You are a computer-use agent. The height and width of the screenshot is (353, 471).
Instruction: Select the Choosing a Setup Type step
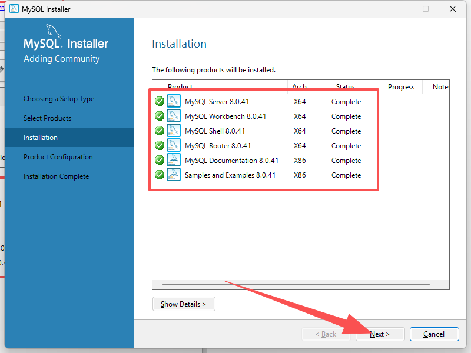click(x=59, y=99)
